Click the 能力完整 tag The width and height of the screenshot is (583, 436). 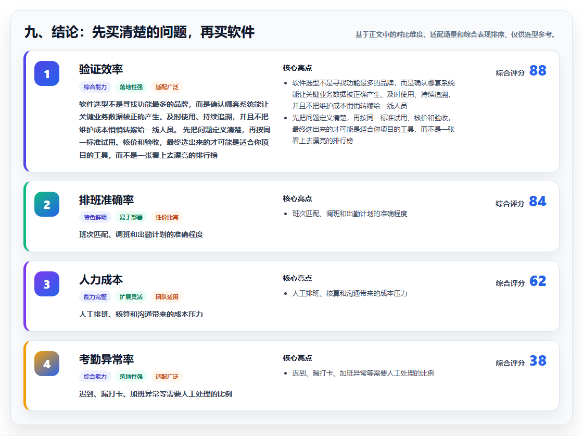pyautogui.click(x=95, y=297)
